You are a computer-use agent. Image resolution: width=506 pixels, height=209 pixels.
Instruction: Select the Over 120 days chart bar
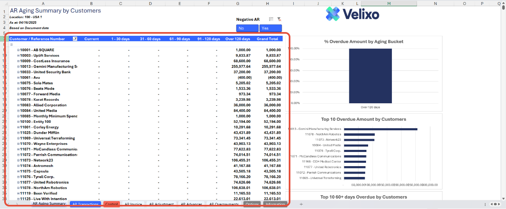click(371, 75)
